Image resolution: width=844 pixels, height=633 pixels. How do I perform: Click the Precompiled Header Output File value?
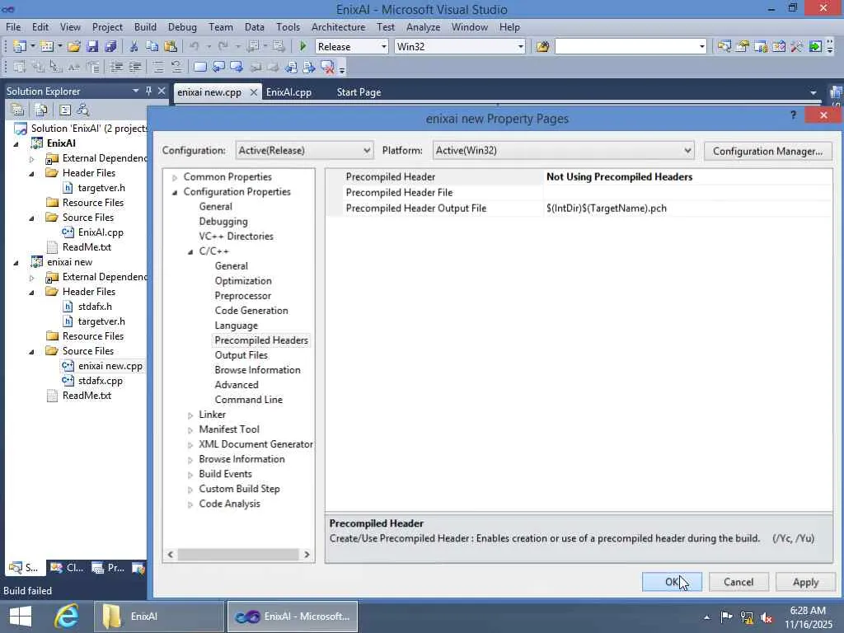tap(687, 209)
